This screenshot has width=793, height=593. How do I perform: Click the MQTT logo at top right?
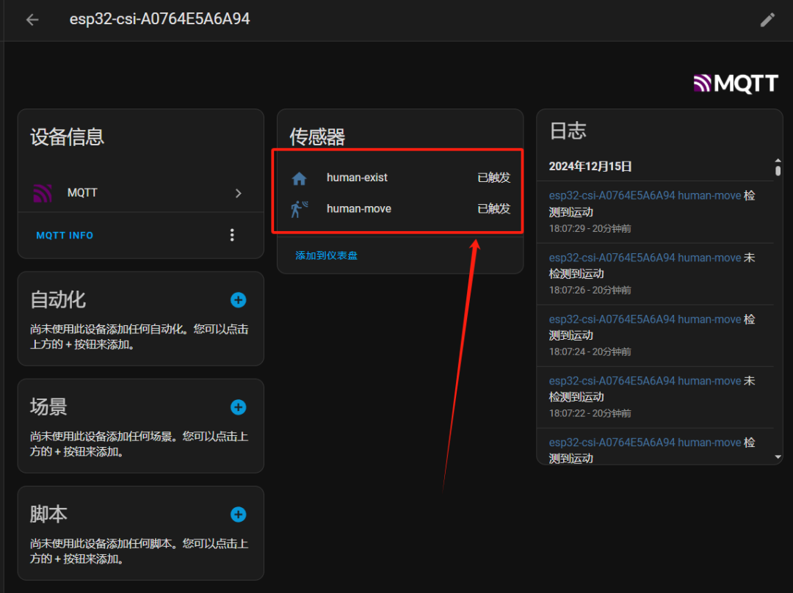(x=735, y=84)
